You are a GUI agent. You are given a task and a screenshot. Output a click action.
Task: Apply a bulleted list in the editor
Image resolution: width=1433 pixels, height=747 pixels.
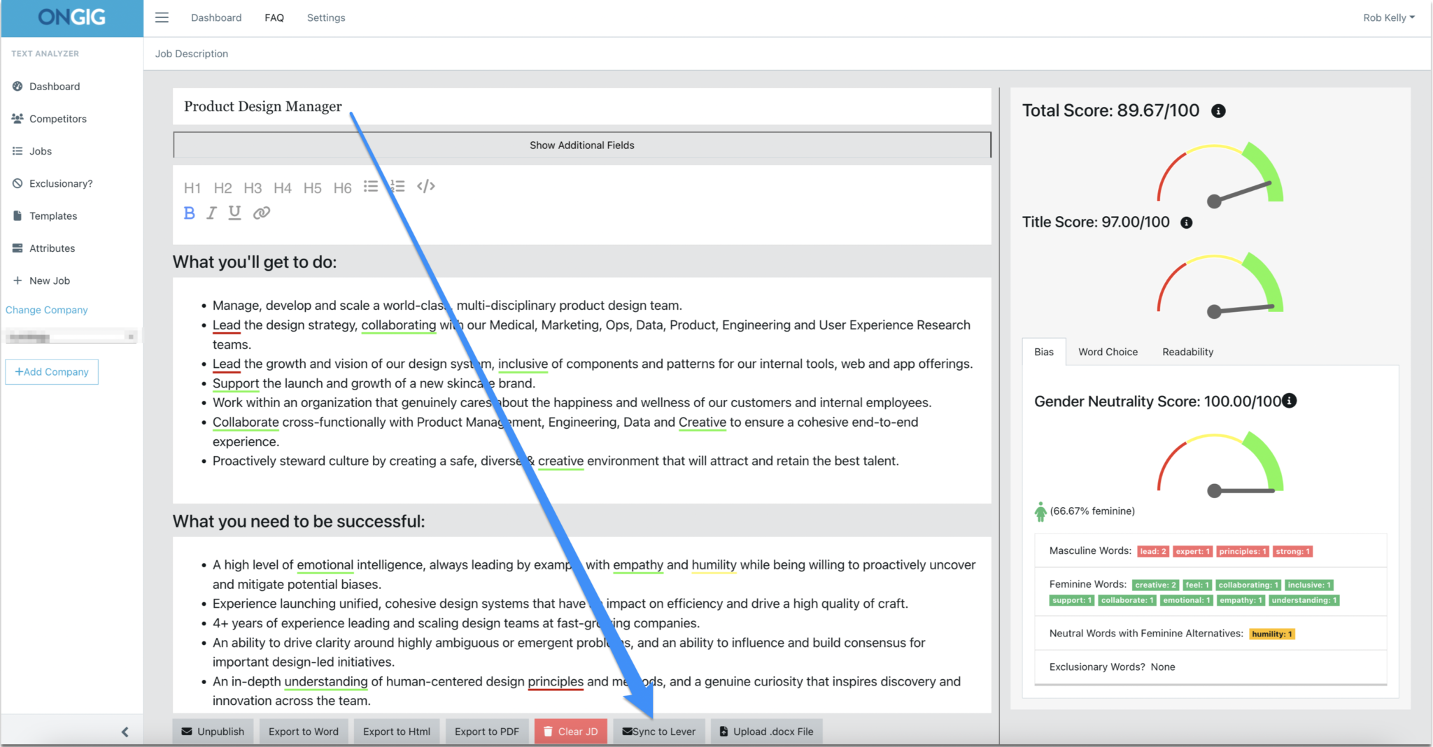pos(371,185)
